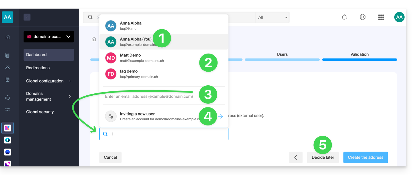Click the Cancel button
The image size is (415, 175).
click(110, 158)
